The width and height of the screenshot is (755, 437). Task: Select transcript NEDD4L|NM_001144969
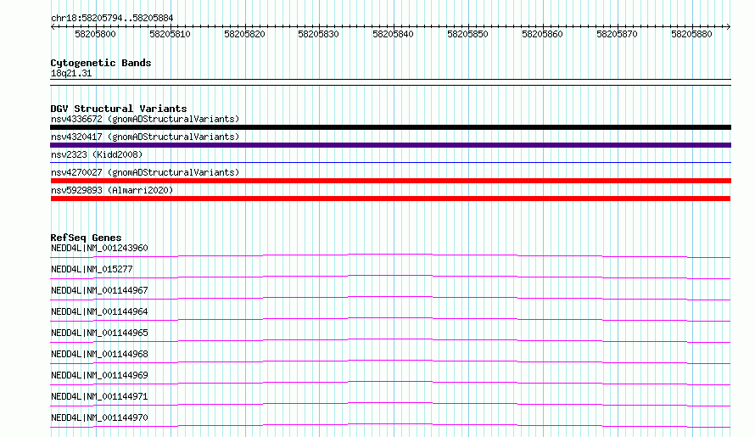[99, 375]
